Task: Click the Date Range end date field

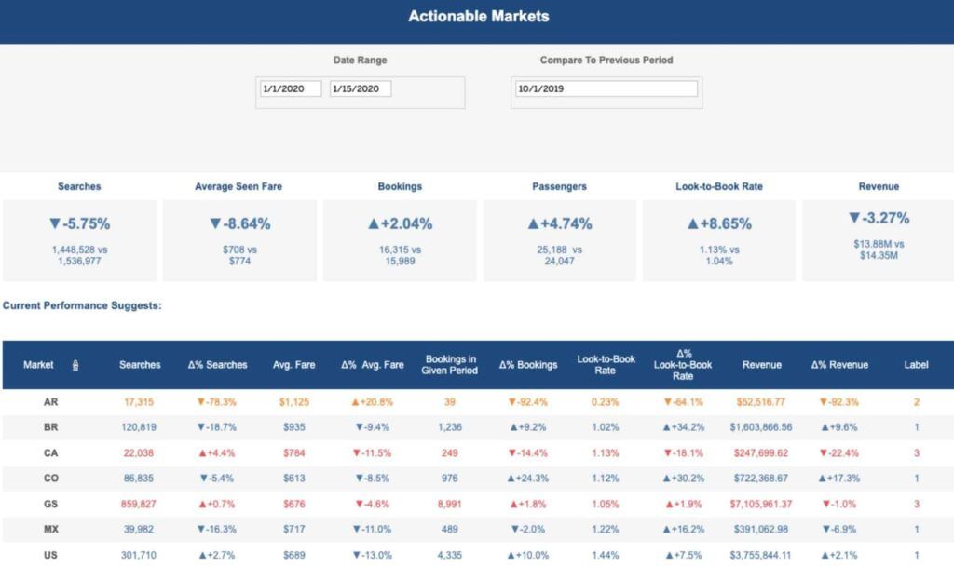Action: point(361,88)
